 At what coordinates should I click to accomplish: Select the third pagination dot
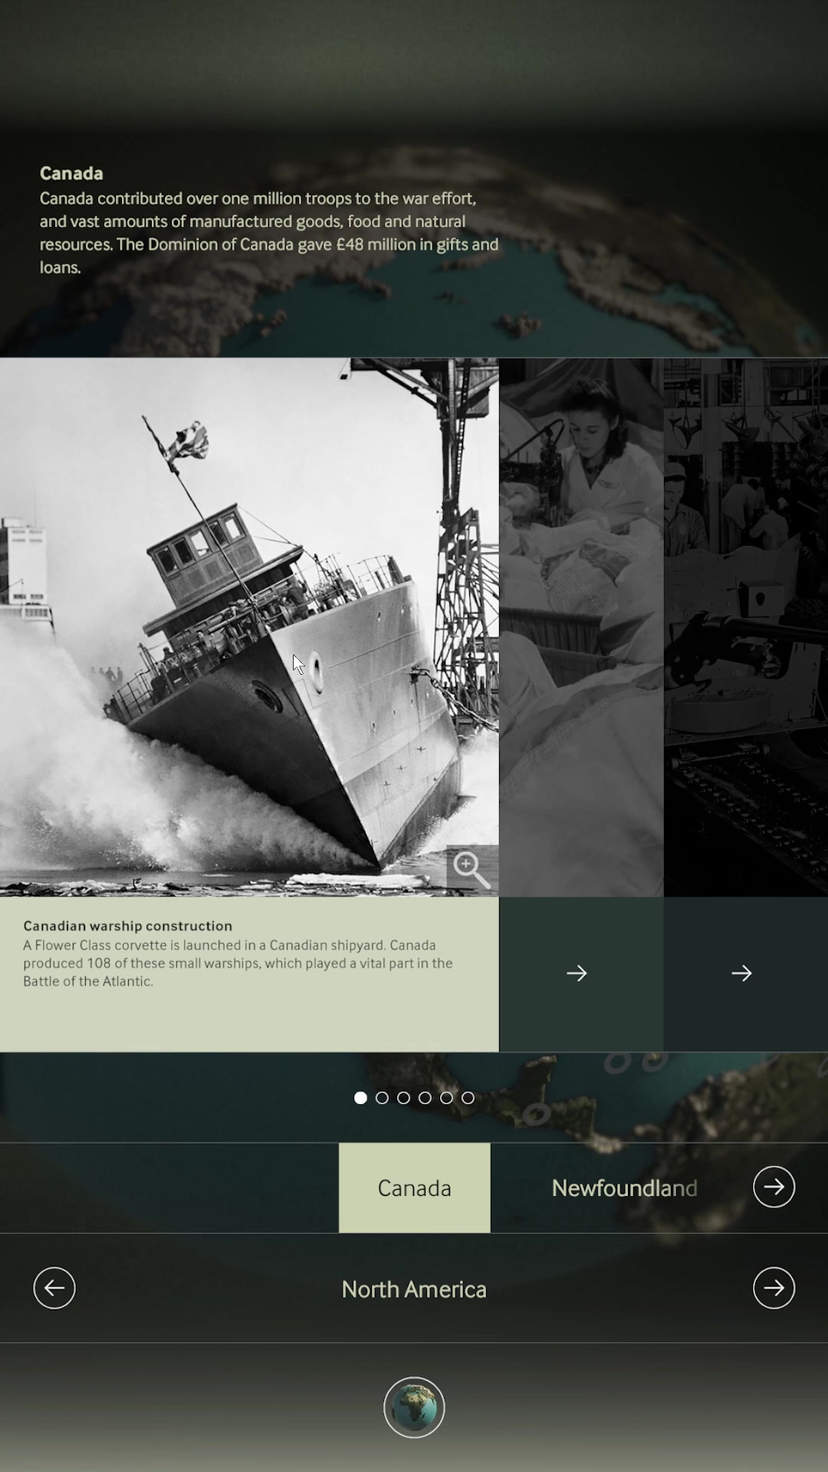403,1098
